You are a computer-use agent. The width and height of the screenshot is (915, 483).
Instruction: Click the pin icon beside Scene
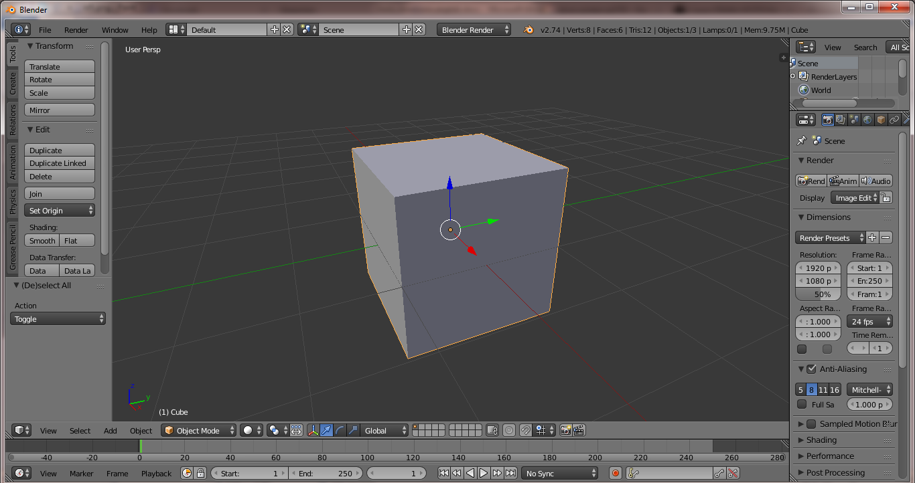point(801,140)
